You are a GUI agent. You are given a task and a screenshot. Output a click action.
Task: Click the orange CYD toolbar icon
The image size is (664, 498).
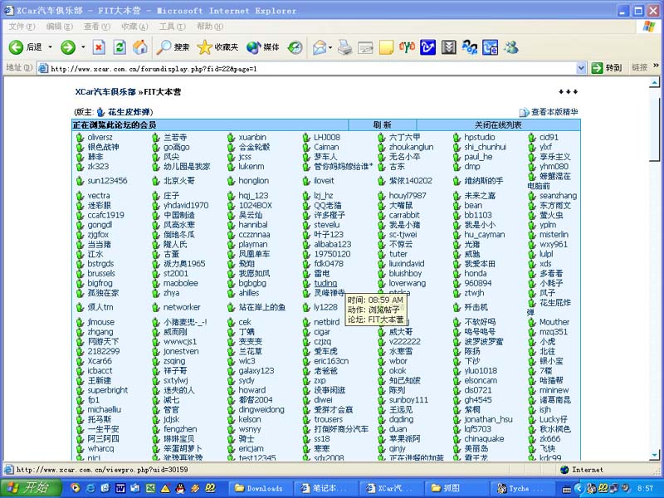pos(407,47)
